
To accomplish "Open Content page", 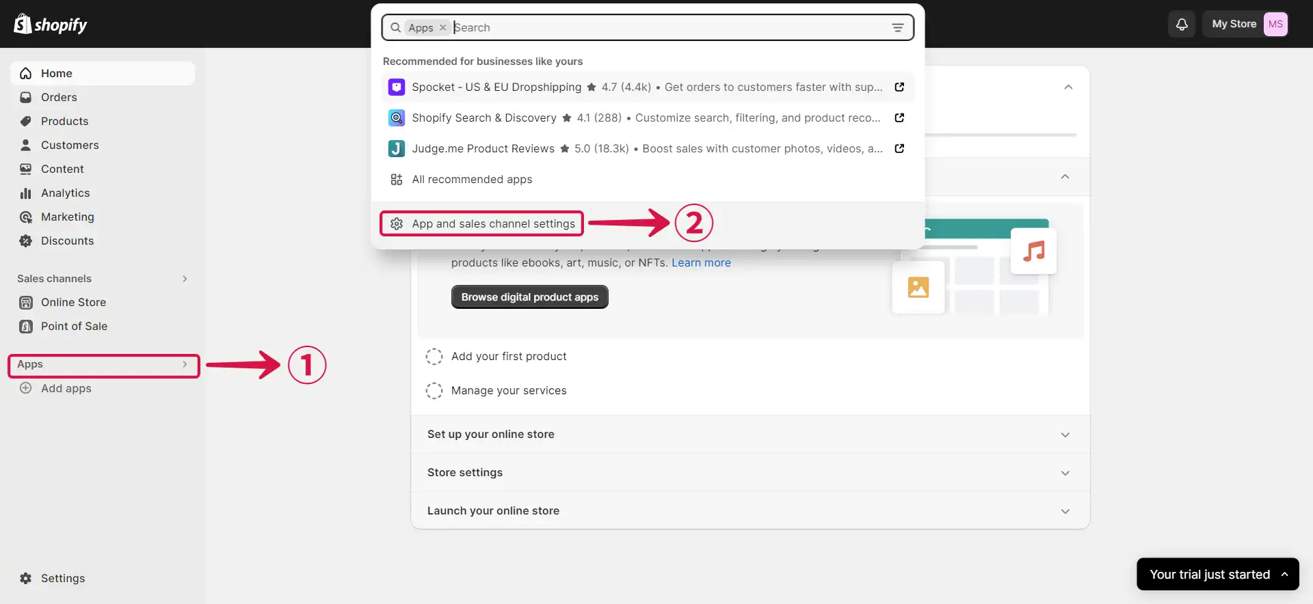I will (103, 169).
